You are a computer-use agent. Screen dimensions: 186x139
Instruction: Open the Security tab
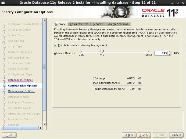(98, 24)
